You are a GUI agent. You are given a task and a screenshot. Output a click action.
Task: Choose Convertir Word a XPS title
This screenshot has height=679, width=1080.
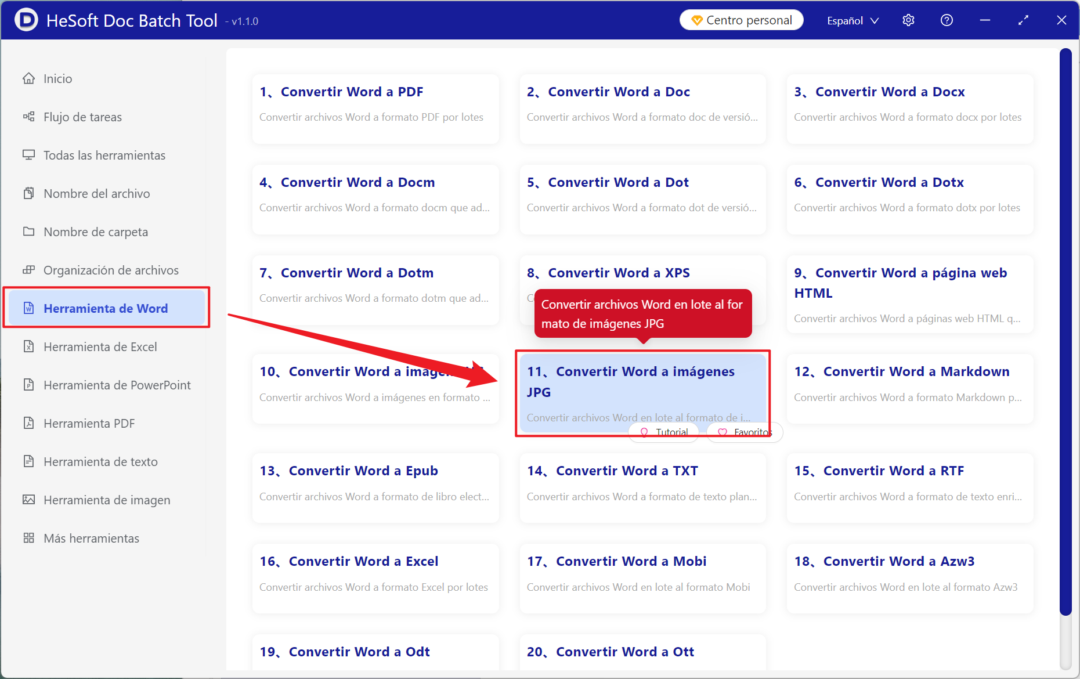[608, 273]
